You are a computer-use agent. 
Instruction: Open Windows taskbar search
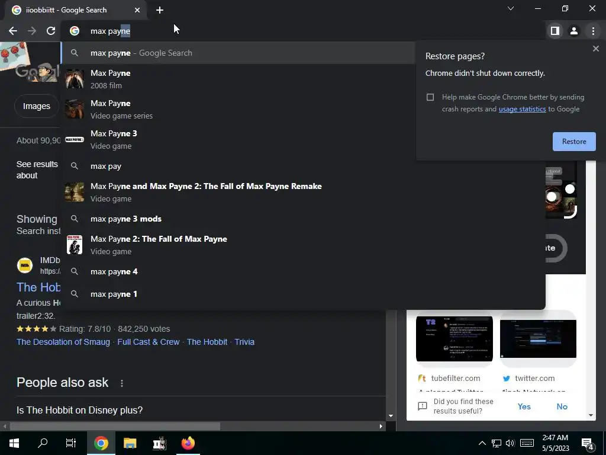[43, 443]
